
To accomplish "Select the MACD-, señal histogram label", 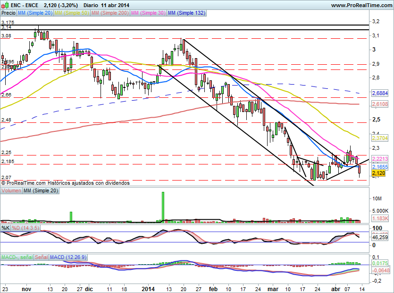I will [17, 257].
